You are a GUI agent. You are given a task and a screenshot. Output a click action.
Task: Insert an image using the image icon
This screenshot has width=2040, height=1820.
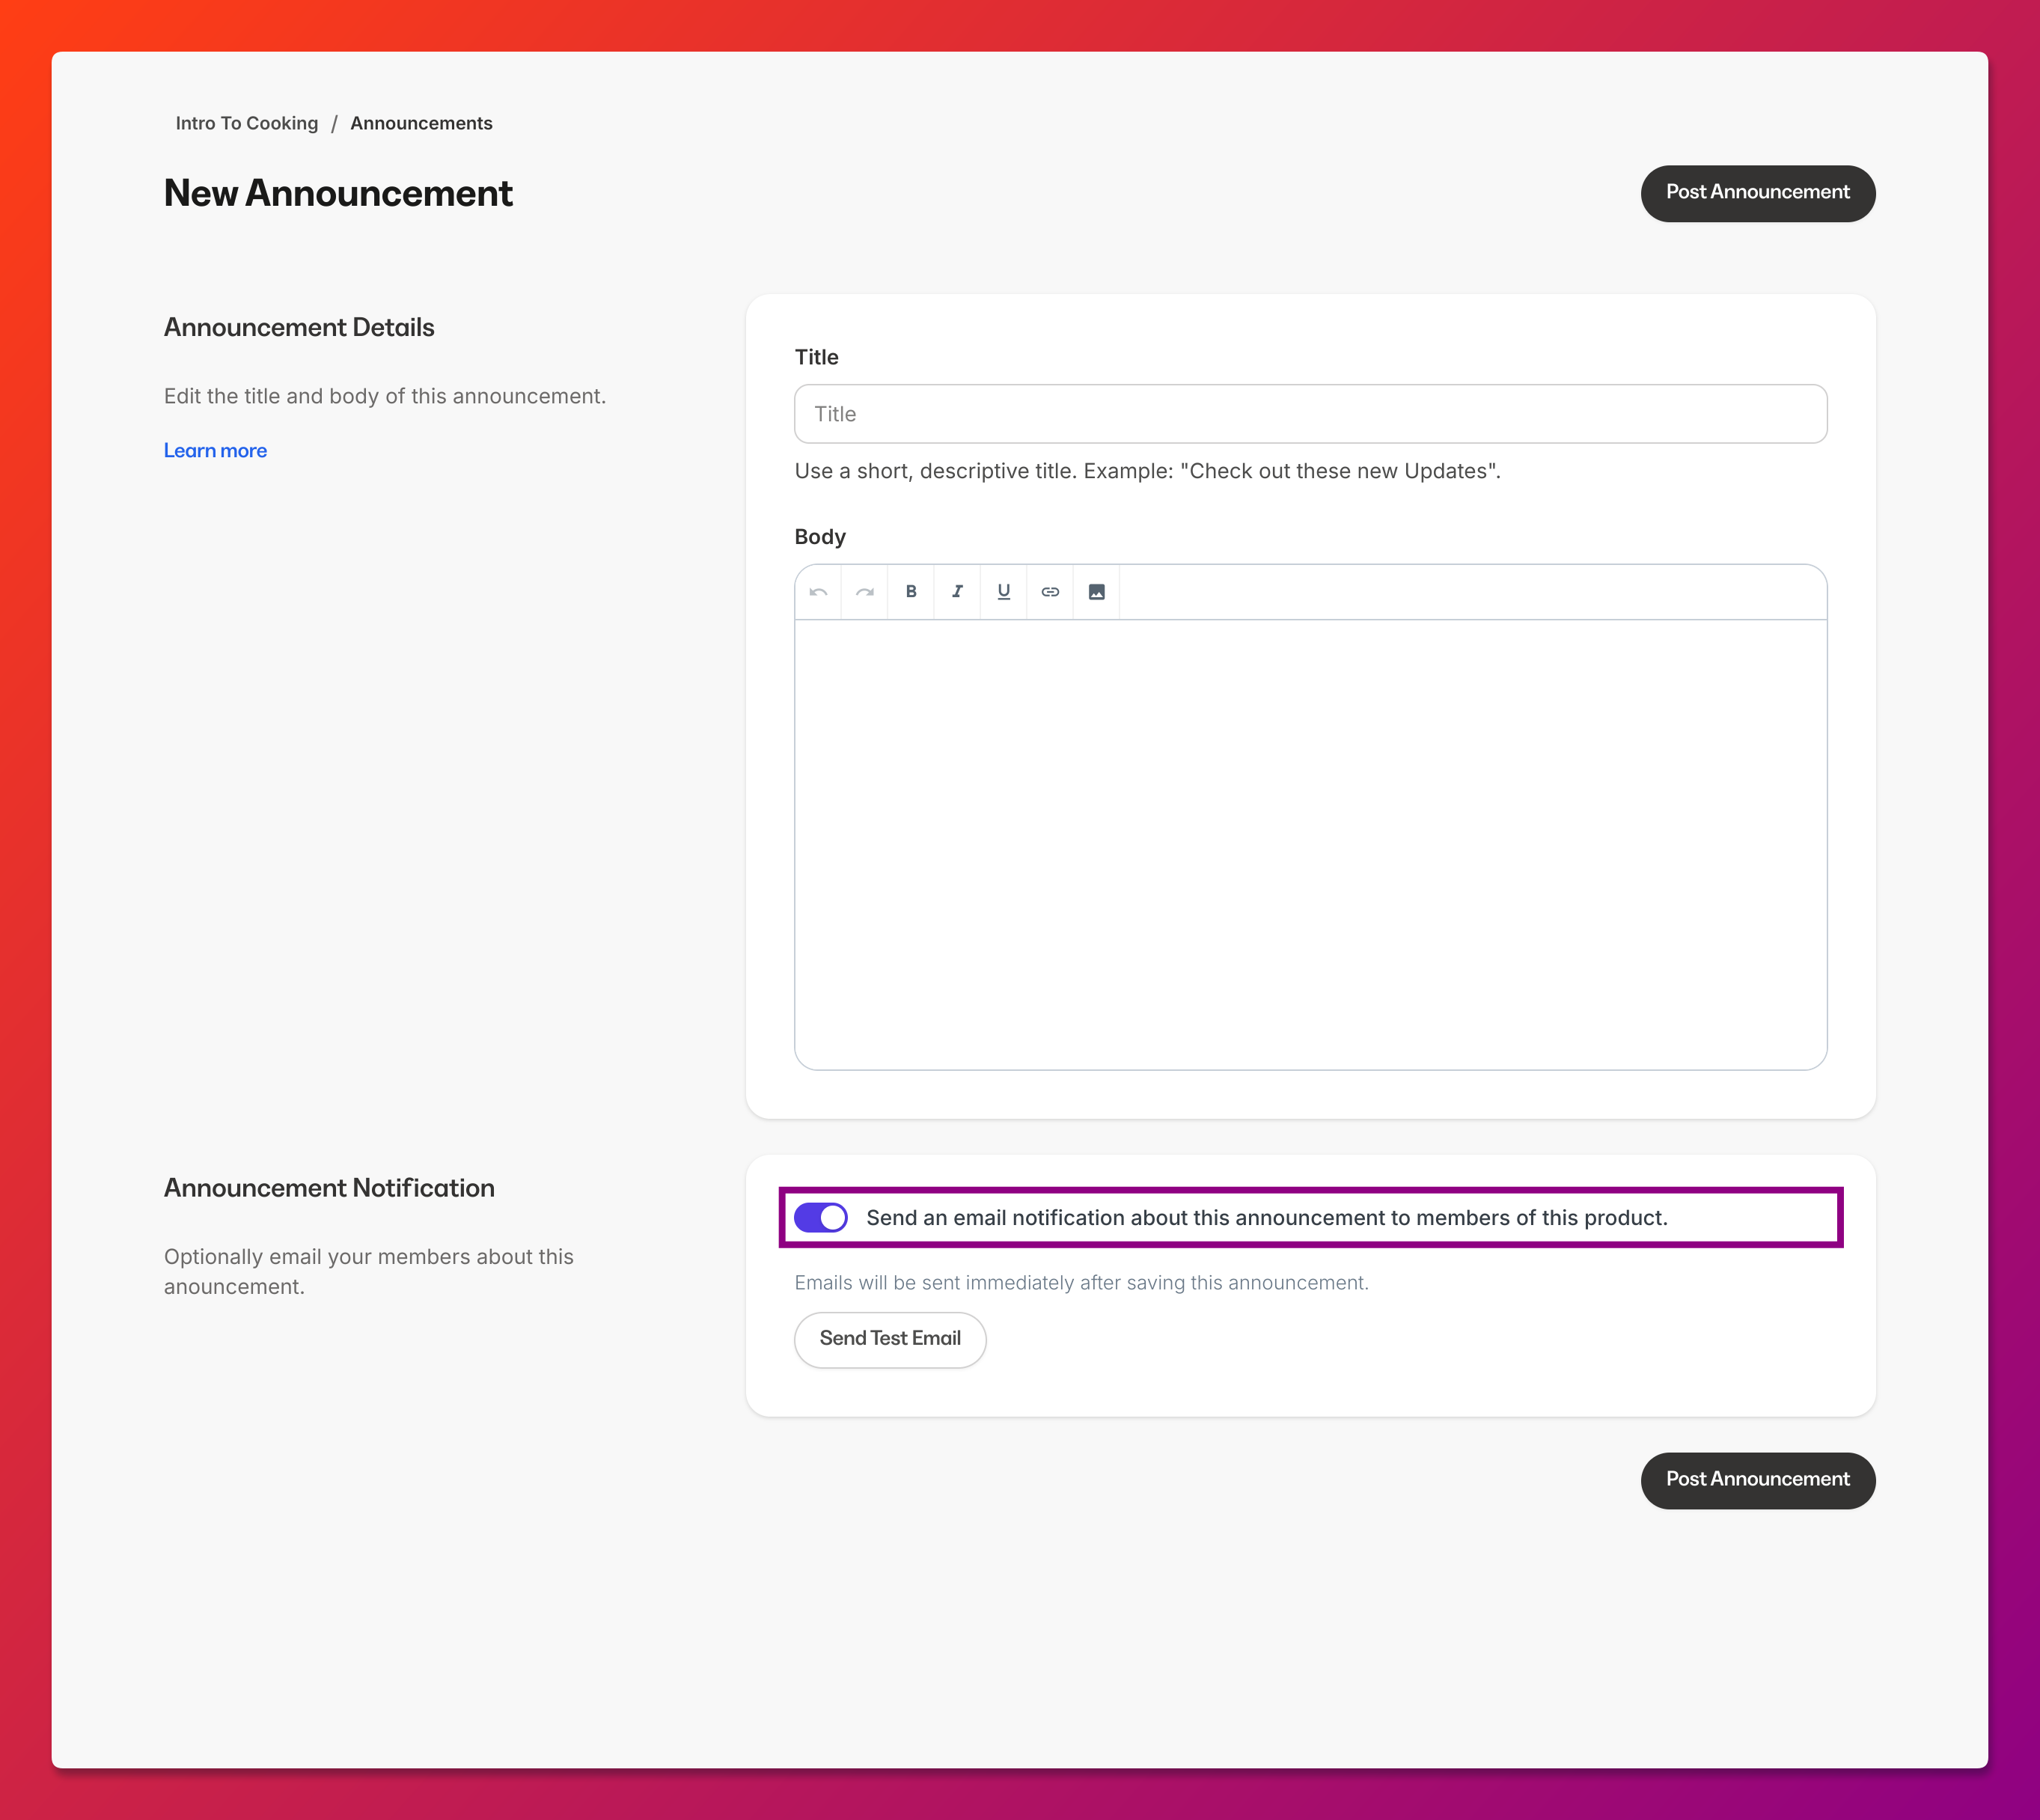click(x=1096, y=592)
